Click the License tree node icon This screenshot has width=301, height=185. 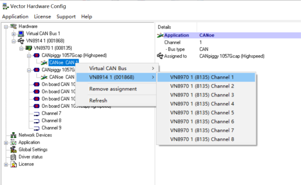pos(13,164)
